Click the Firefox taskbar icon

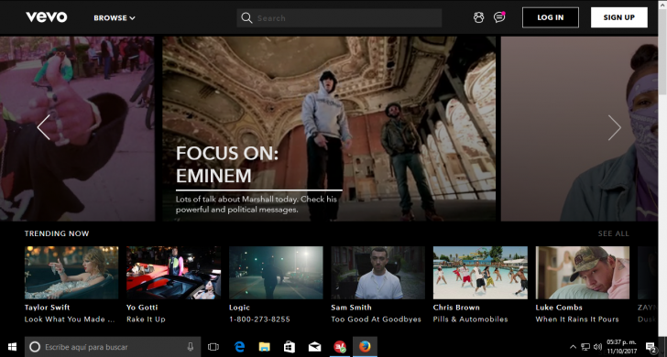[x=365, y=347]
